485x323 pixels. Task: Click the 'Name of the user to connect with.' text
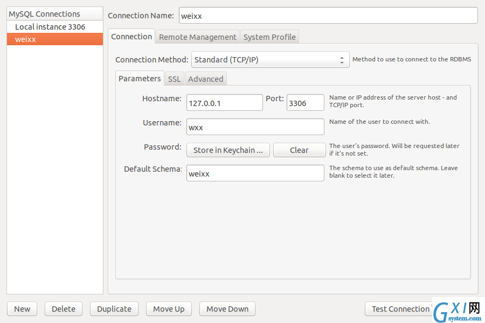379,122
